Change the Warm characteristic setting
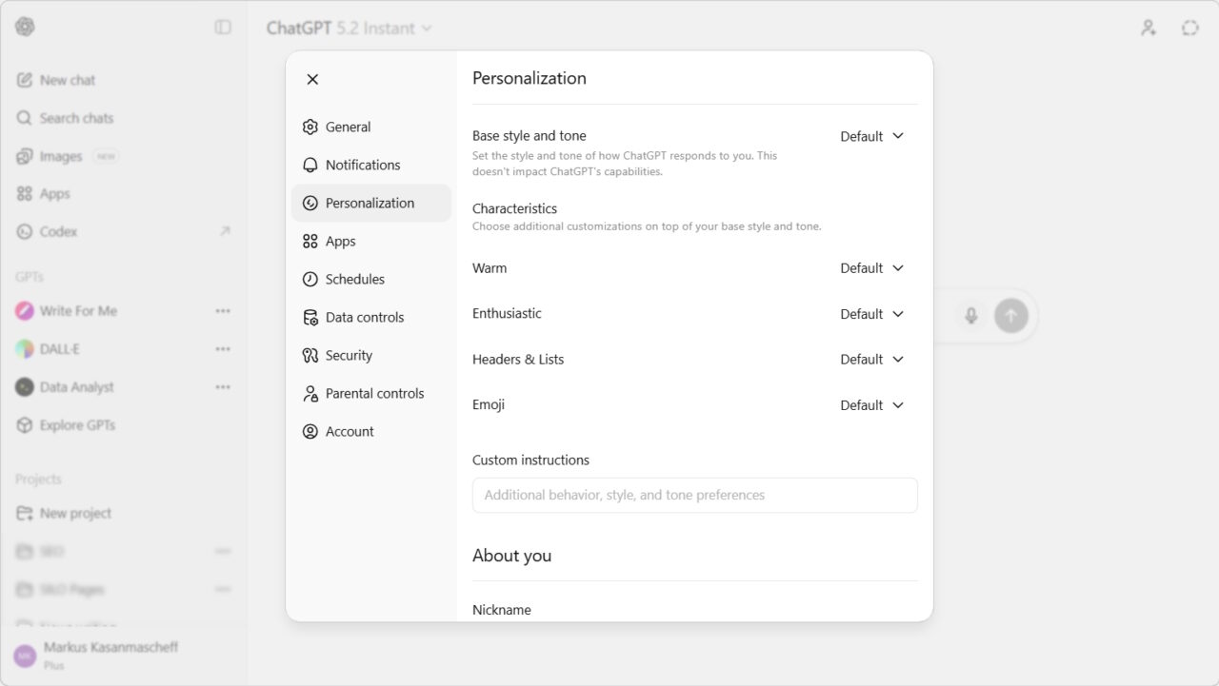The height and width of the screenshot is (686, 1219). 869,267
